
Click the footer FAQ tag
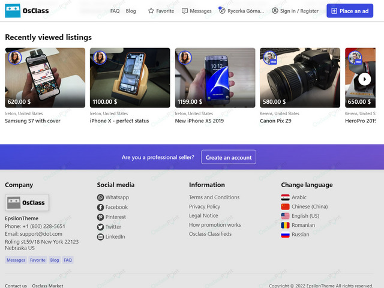coord(68,260)
